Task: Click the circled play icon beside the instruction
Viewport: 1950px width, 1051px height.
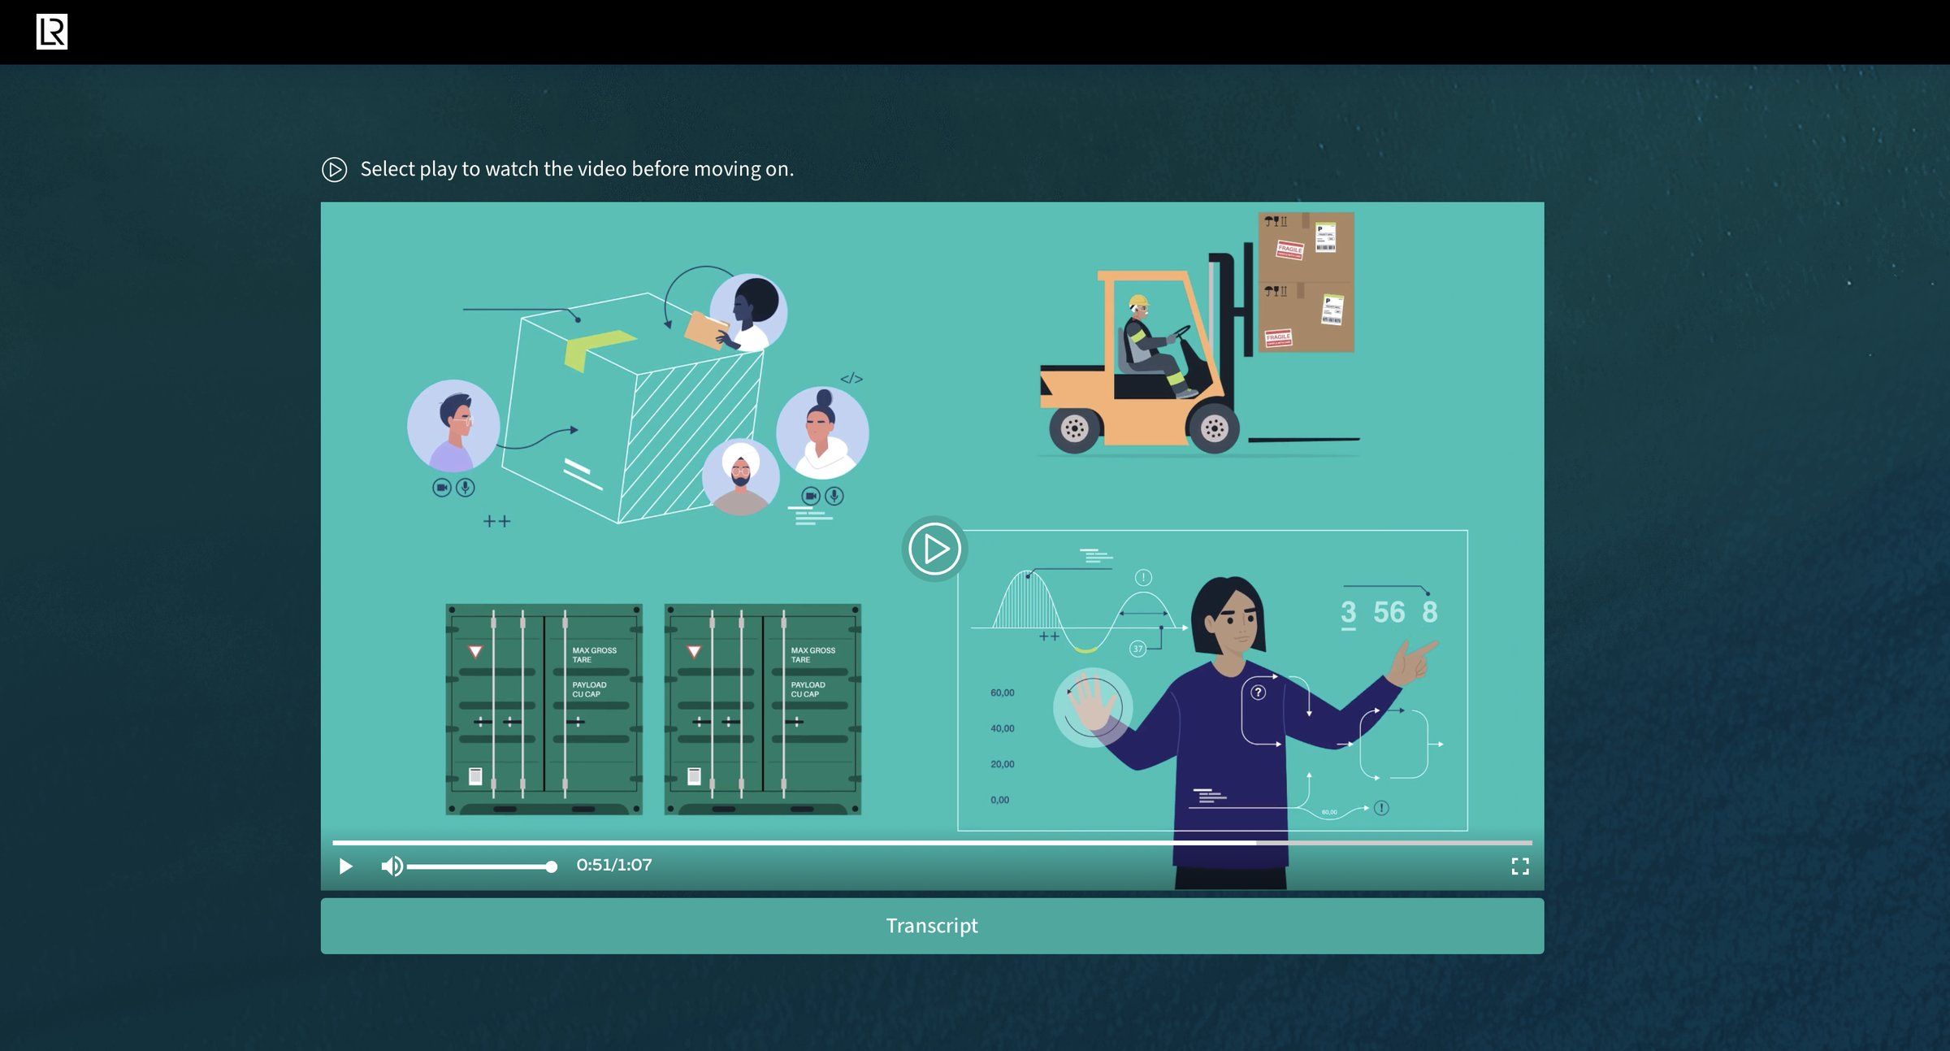Action: [334, 169]
